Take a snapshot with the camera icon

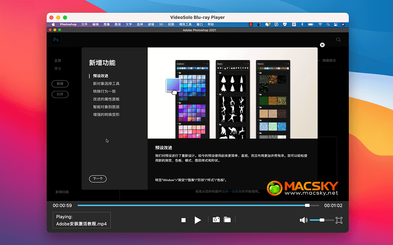[x=216, y=220]
